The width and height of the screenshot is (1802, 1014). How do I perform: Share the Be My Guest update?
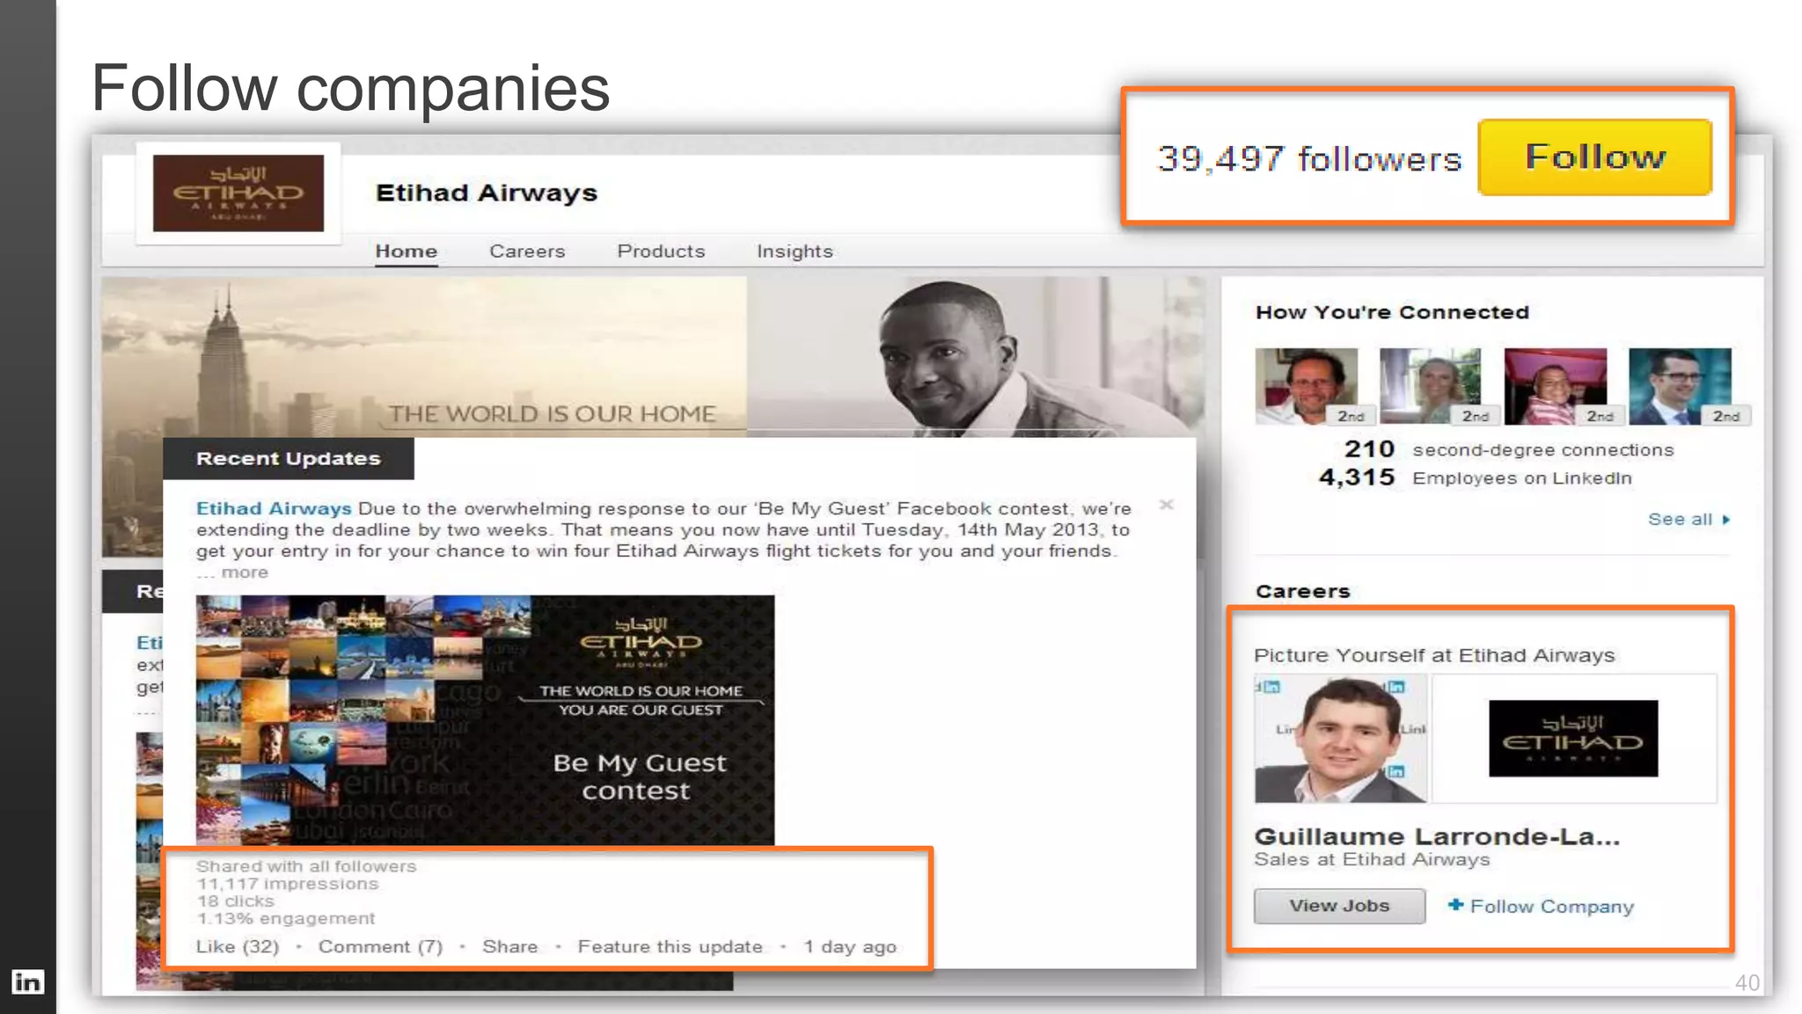pyautogui.click(x=509, y=947)
